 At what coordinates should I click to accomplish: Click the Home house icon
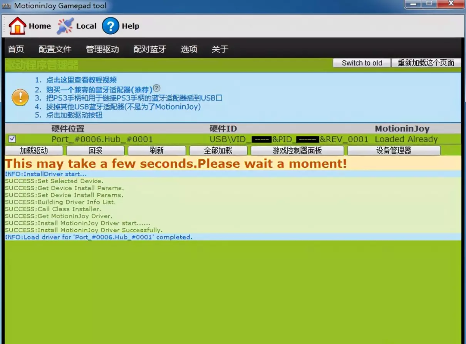(x=17, y=26)
